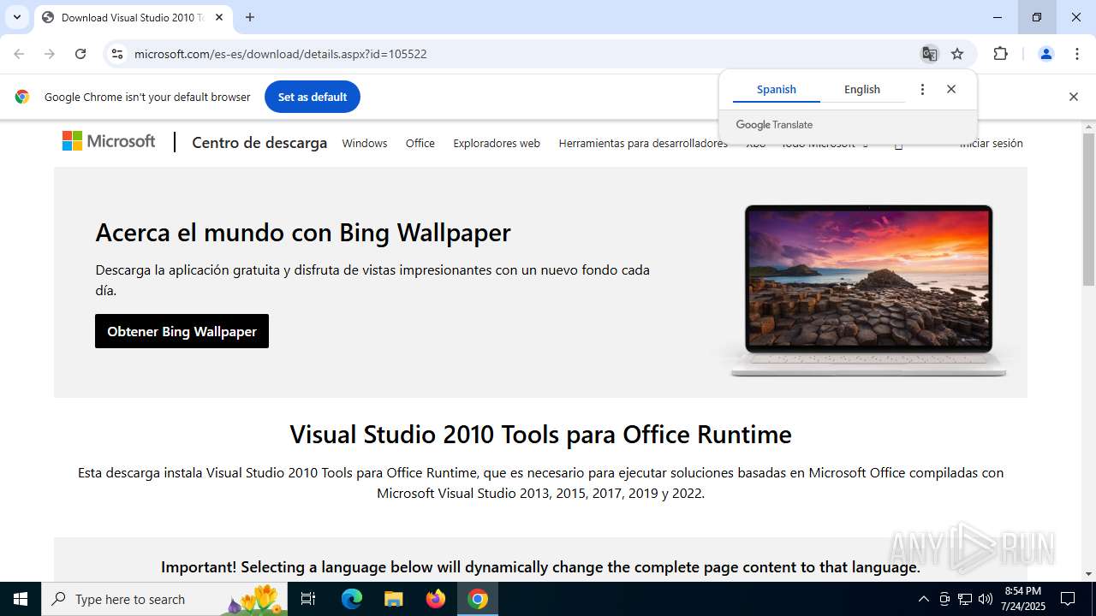Open a new browser tab

250,17
